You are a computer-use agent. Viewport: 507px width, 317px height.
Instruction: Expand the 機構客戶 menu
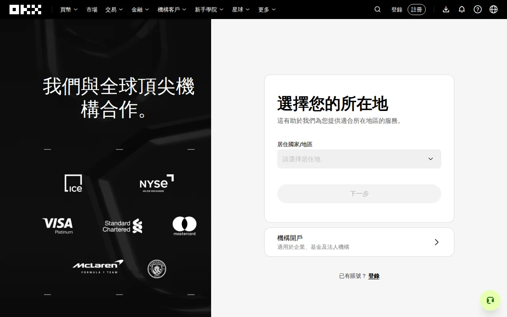[172, 10]
